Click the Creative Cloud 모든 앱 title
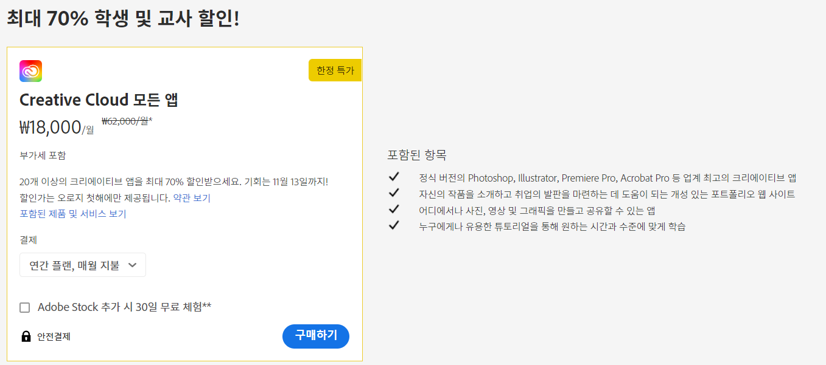The height and width of the screenshot is (365, 826). [x=99, y=100]
